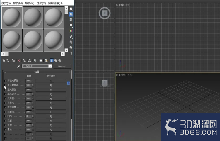Pick material from object with eyedropper

(x=19, y=66)
